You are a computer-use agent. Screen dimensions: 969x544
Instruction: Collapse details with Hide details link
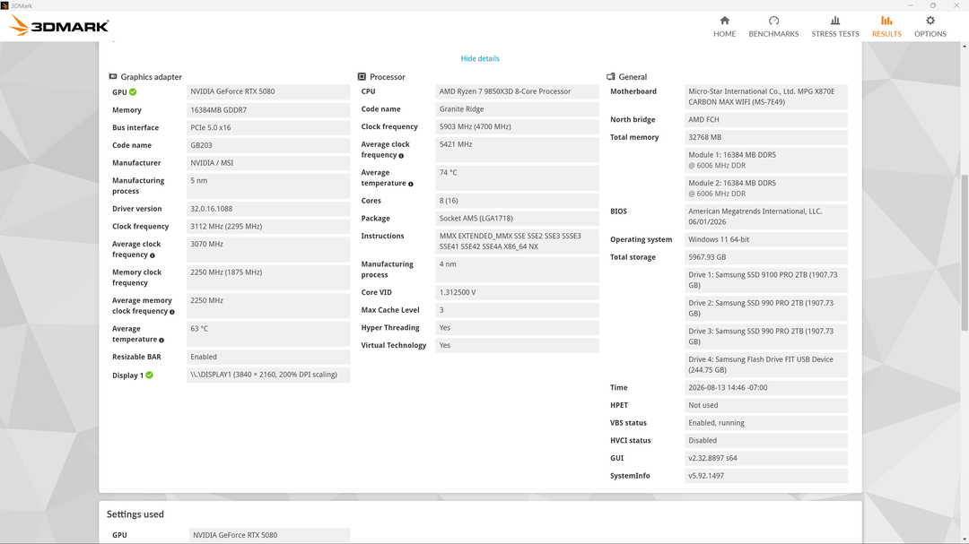tap(479, 58)
